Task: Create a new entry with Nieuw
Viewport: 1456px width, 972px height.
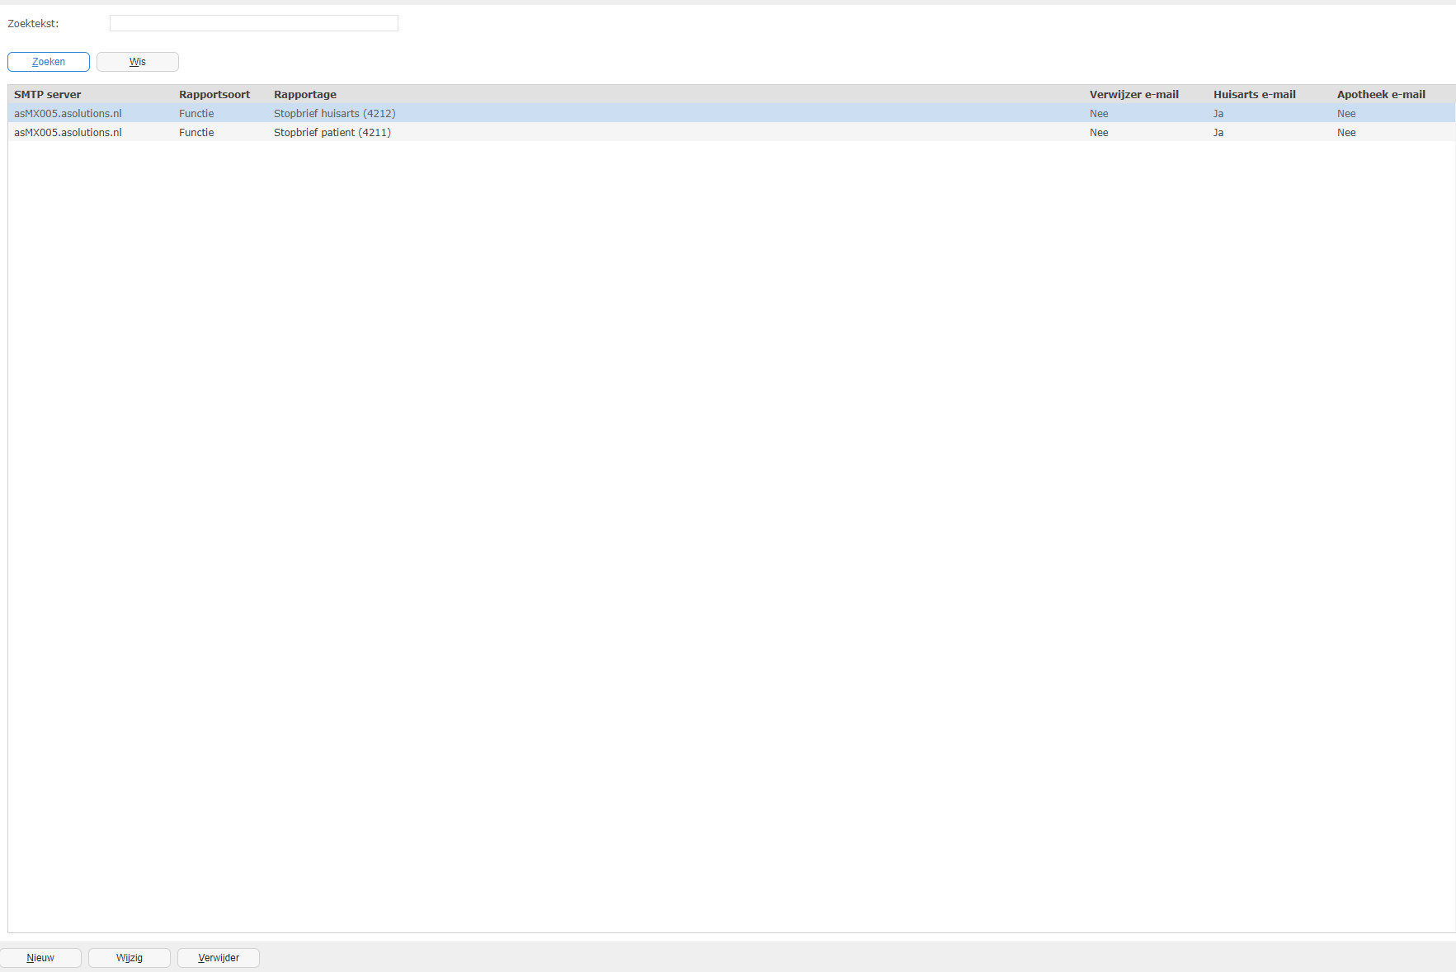Action: 40,958
